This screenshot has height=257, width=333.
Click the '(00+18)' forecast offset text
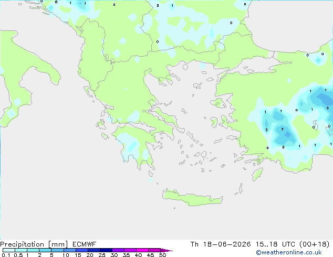tap(315, 244)
